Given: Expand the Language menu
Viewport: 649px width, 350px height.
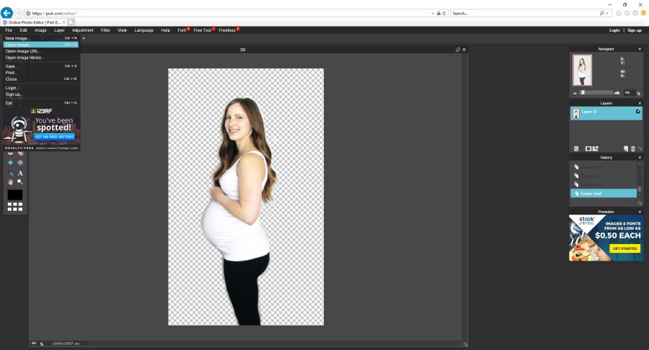Looking at the screenshot, I should tap(144, 30).
